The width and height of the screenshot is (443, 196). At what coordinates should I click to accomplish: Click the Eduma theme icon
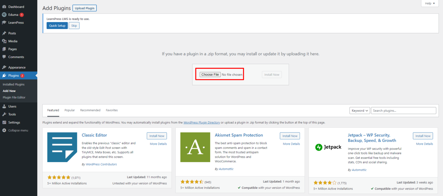click(x=4, y=15)
